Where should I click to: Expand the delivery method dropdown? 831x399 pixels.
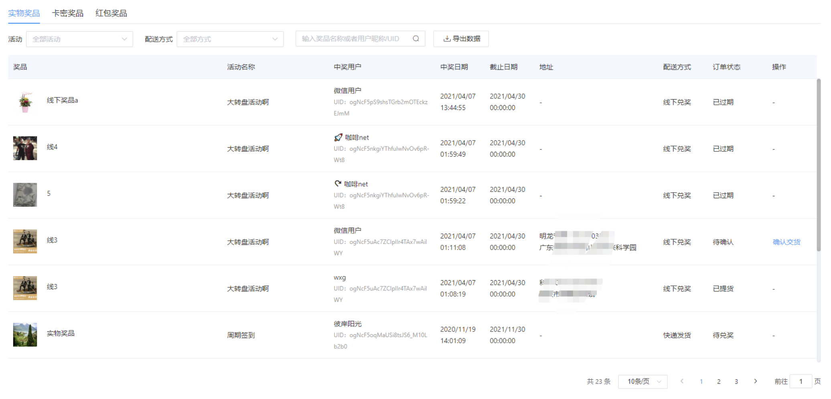click(230, 39)
